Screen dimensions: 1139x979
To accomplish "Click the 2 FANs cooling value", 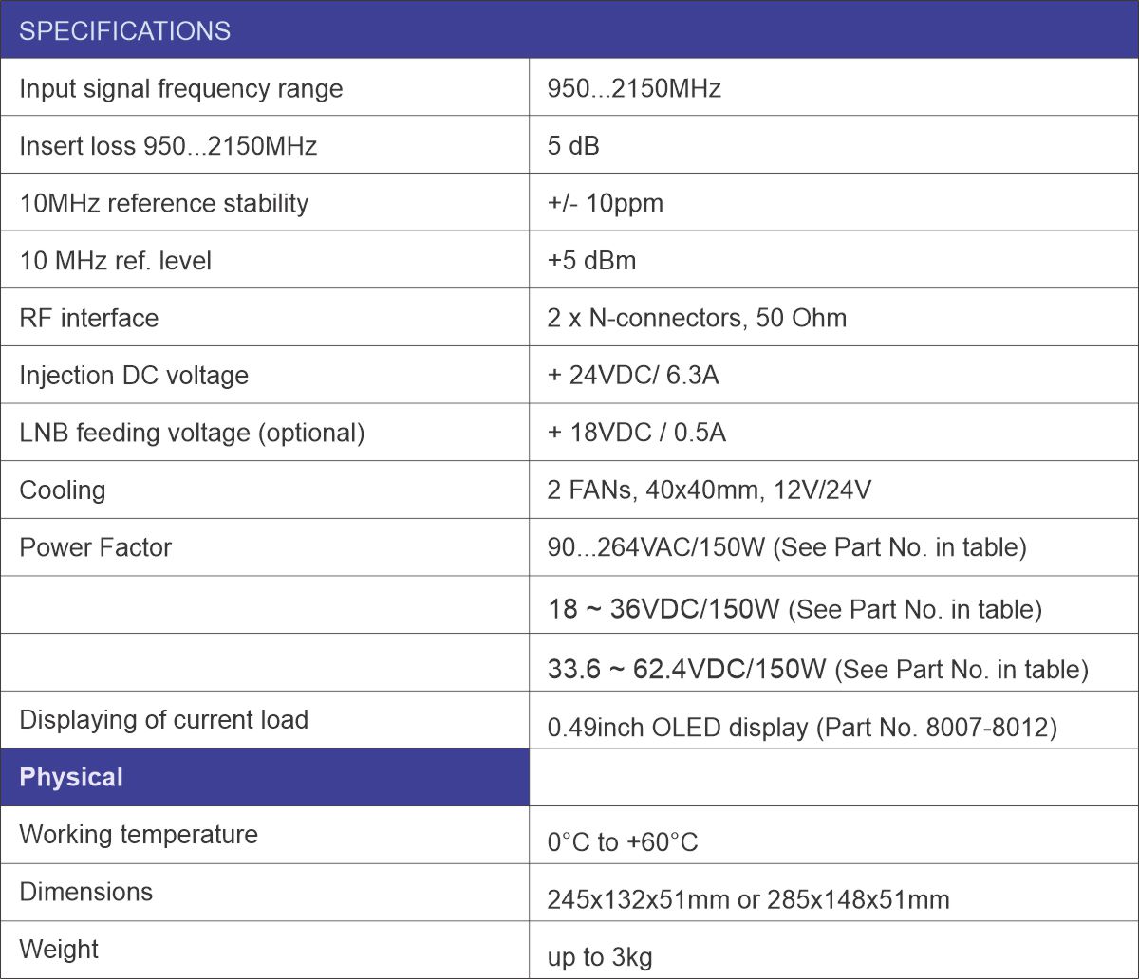I will (x=709, y=490).
